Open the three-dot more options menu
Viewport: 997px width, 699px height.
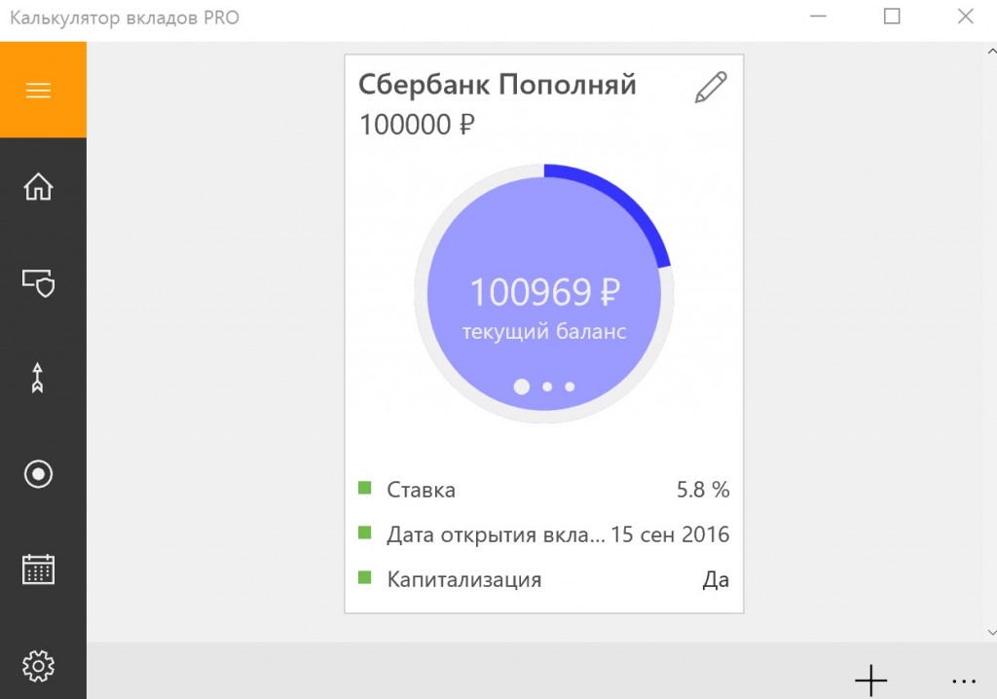[964, 680]
